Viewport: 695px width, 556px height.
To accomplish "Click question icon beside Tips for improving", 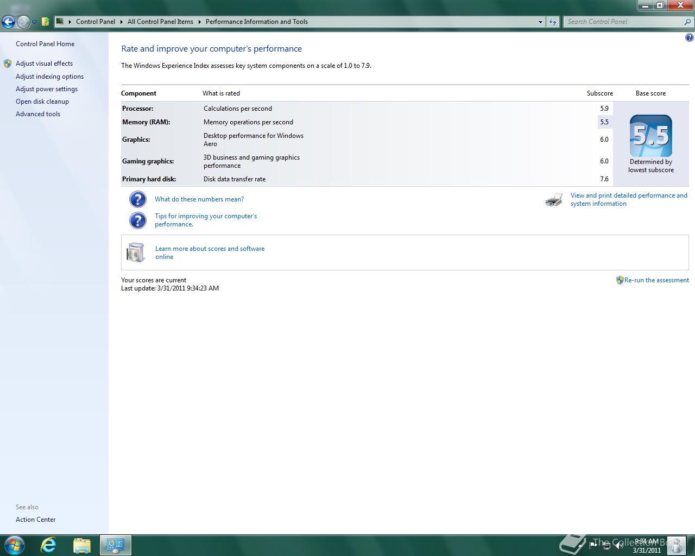I will click(x=138, y=220).
